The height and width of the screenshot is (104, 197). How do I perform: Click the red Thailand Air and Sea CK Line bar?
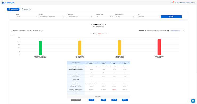click(x=159, y=47)
